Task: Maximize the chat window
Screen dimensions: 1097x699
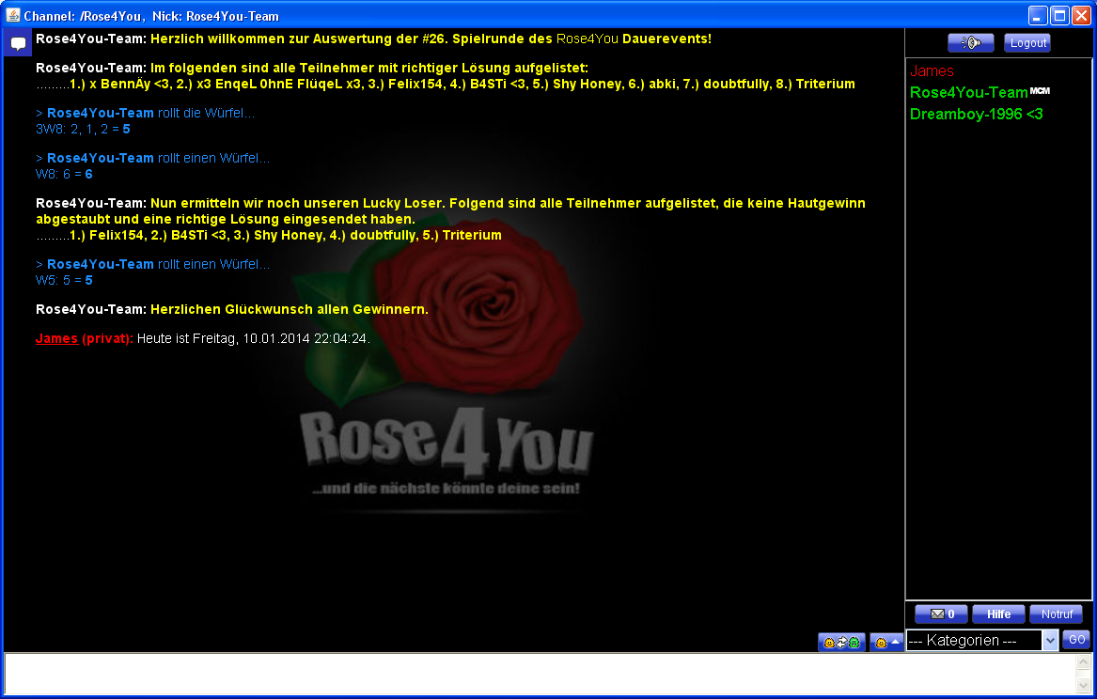Action: (1059, 16)
